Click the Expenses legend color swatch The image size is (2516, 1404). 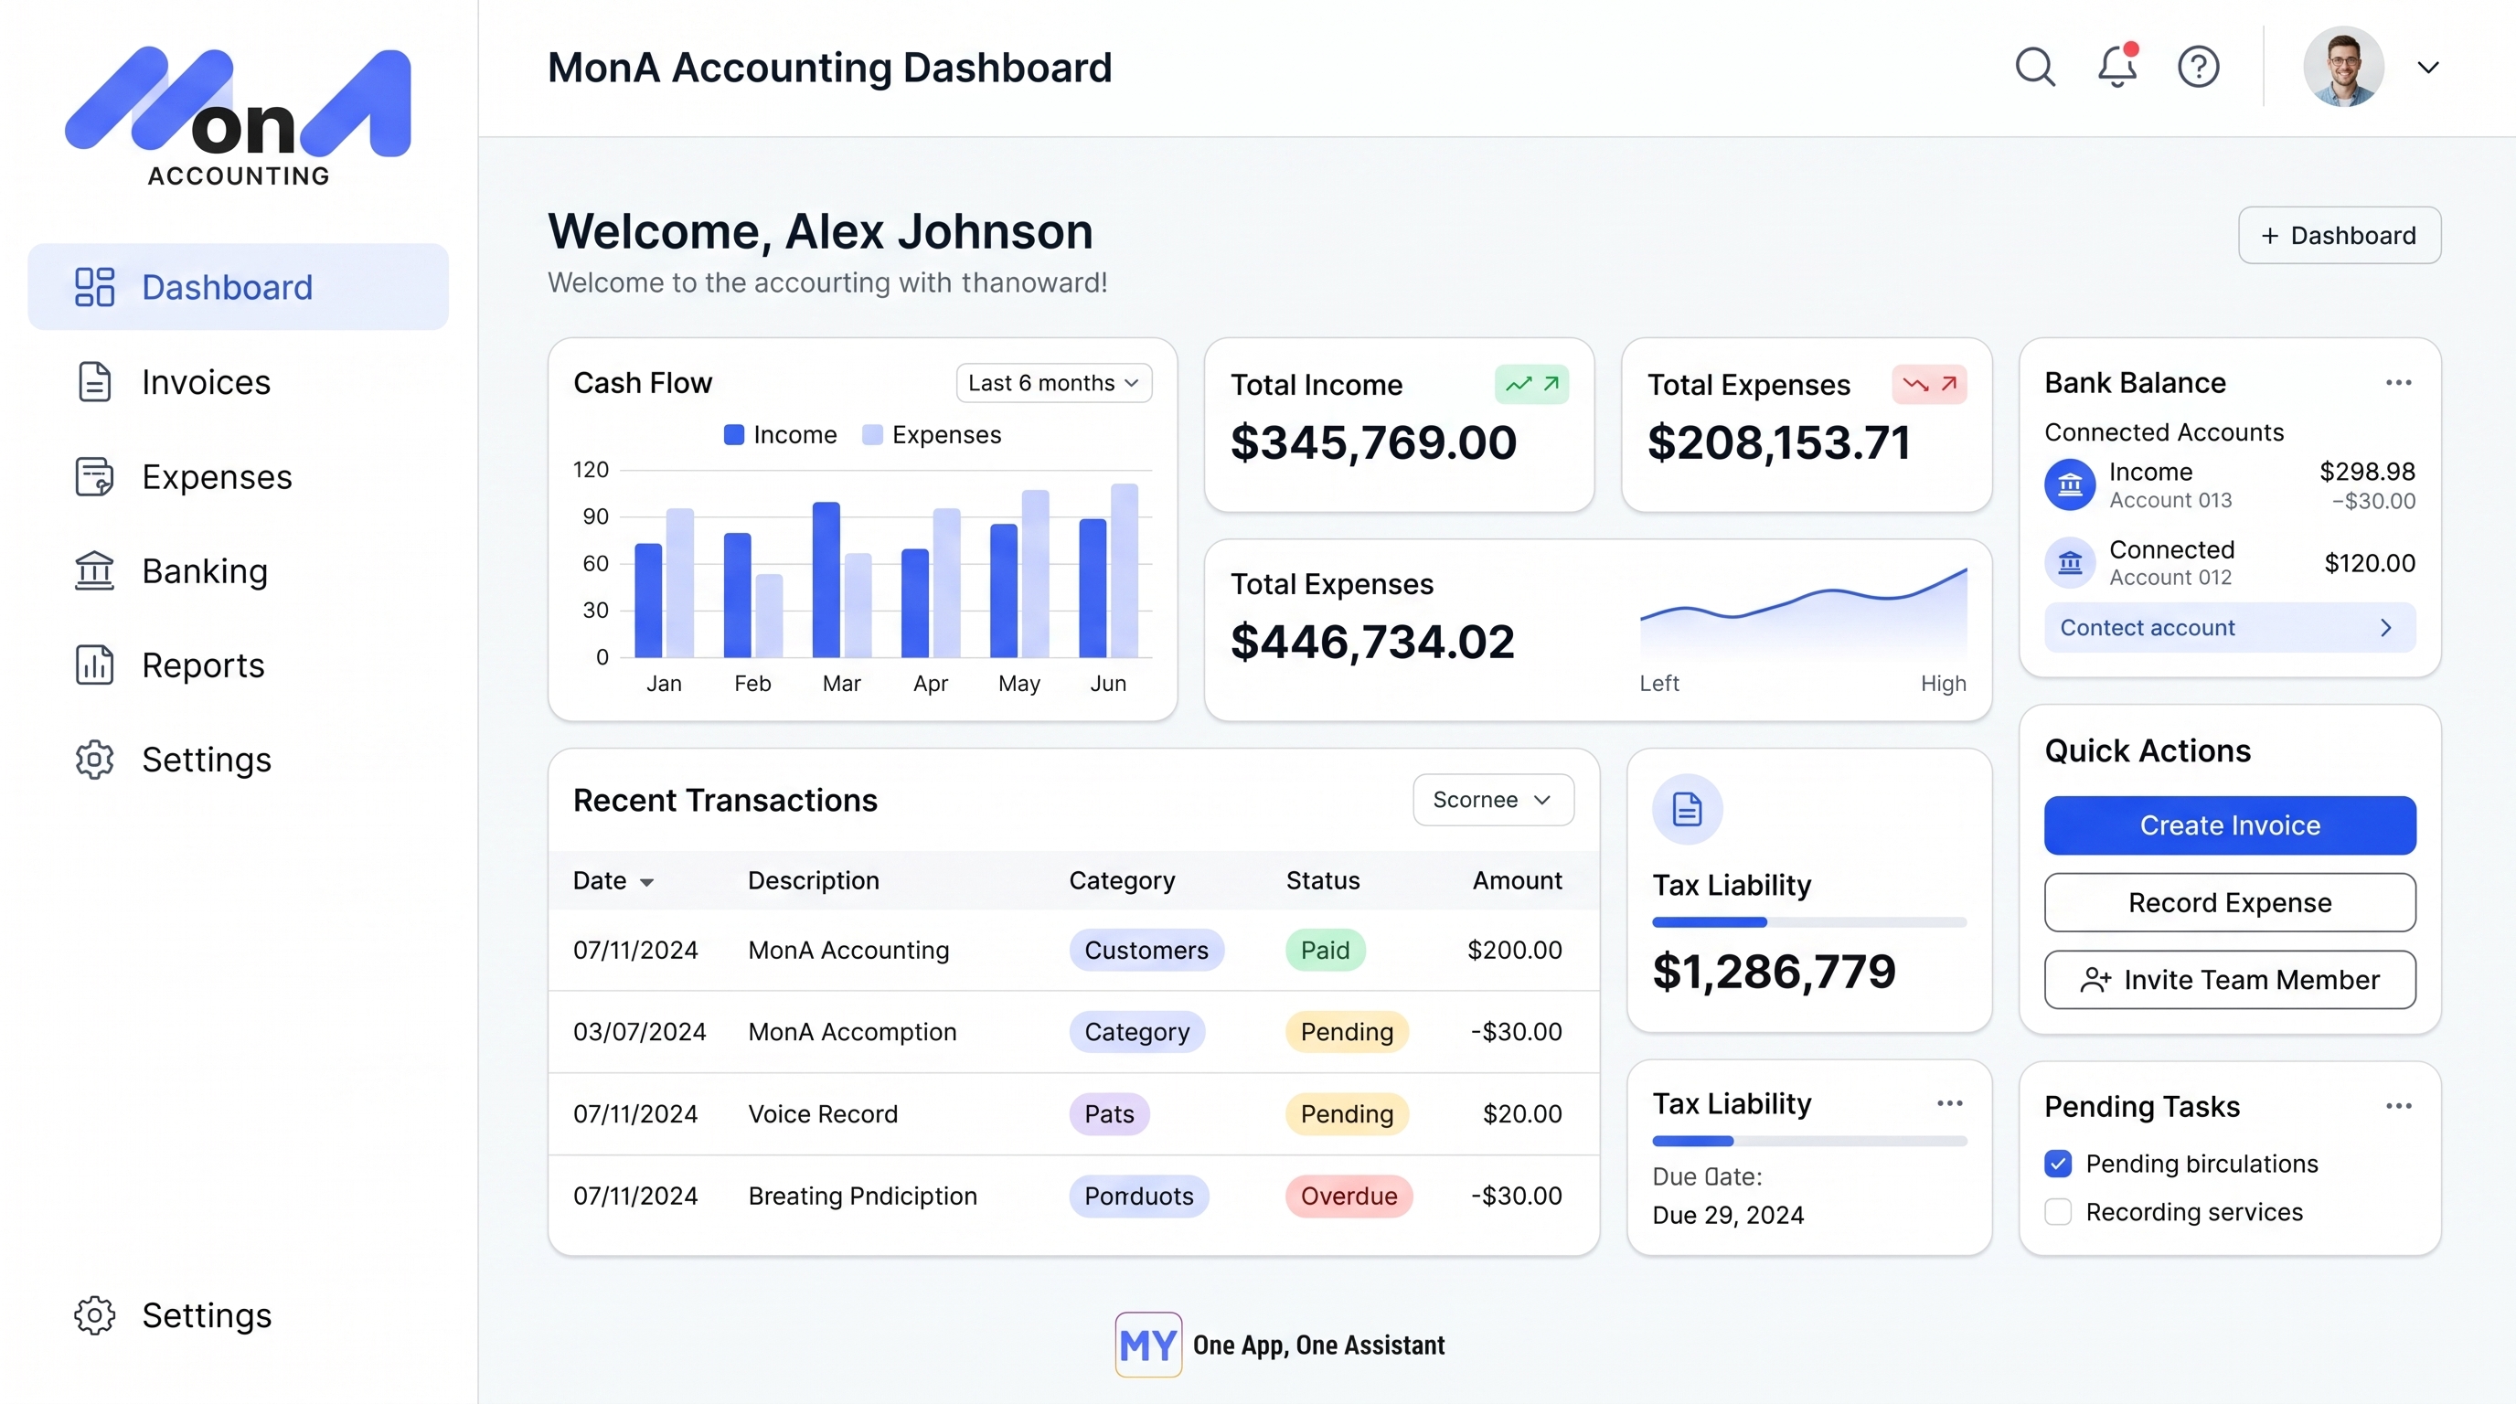pyautogui.click(x=872, y=434)
